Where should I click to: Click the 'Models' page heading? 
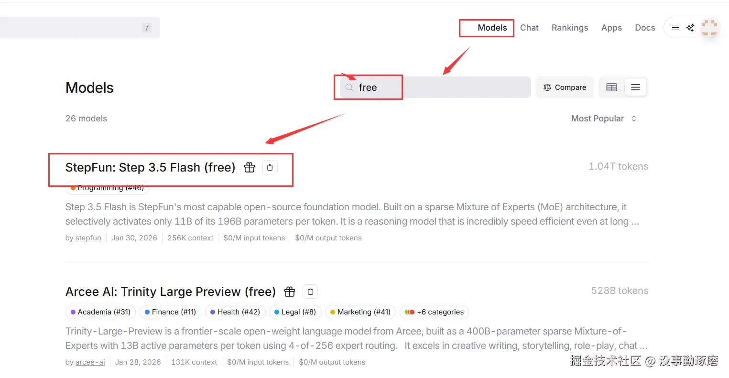coord(89,87)
